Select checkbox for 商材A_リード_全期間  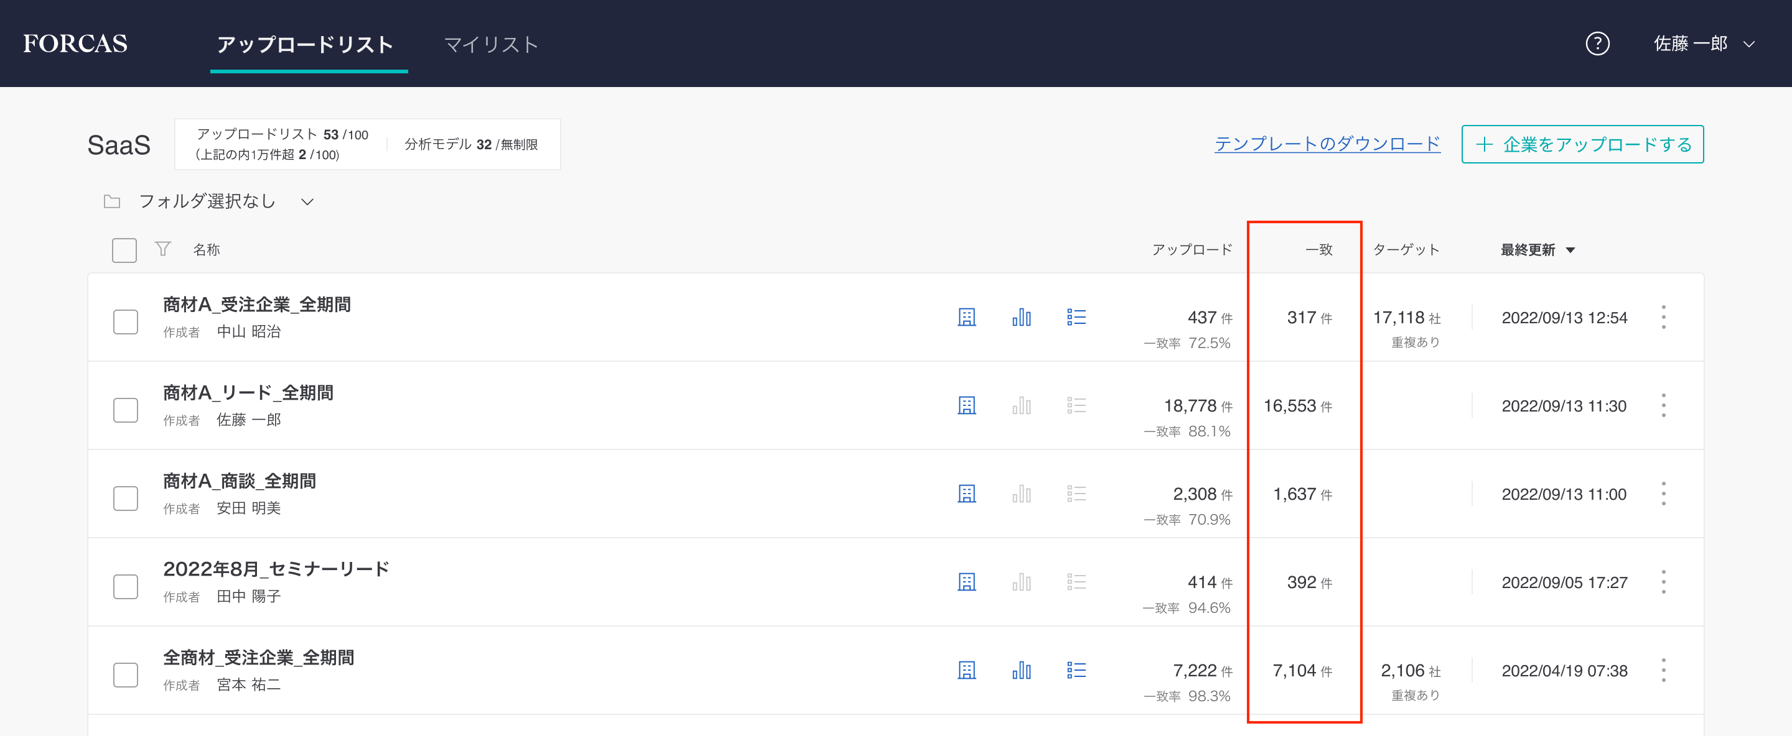[126, 410]
